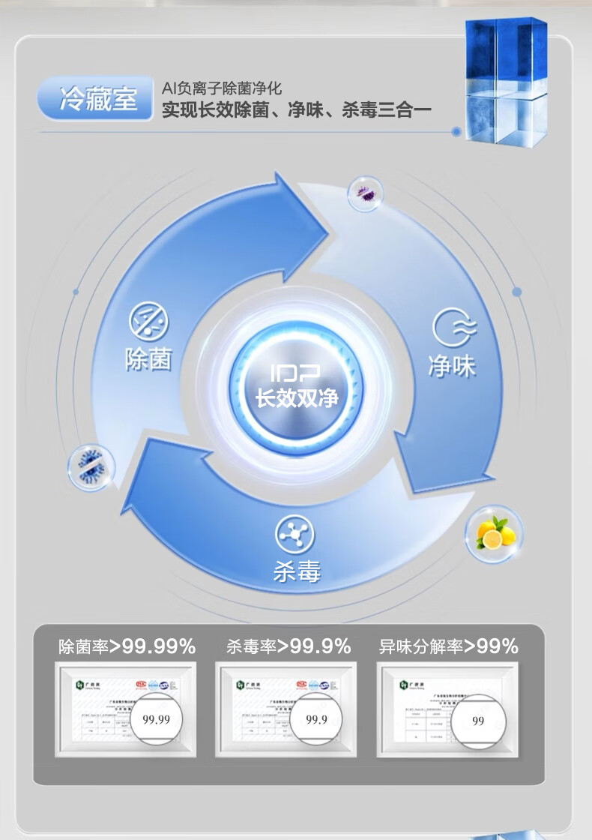The image size is (592, 840).
Task: Click the 净味 odor removal icon
Action: [x=454, y=327]
